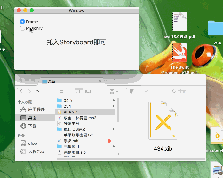Zoom the Window app with green button
Image resolution: width=223 pixels, height=178 pixels.
32,10
